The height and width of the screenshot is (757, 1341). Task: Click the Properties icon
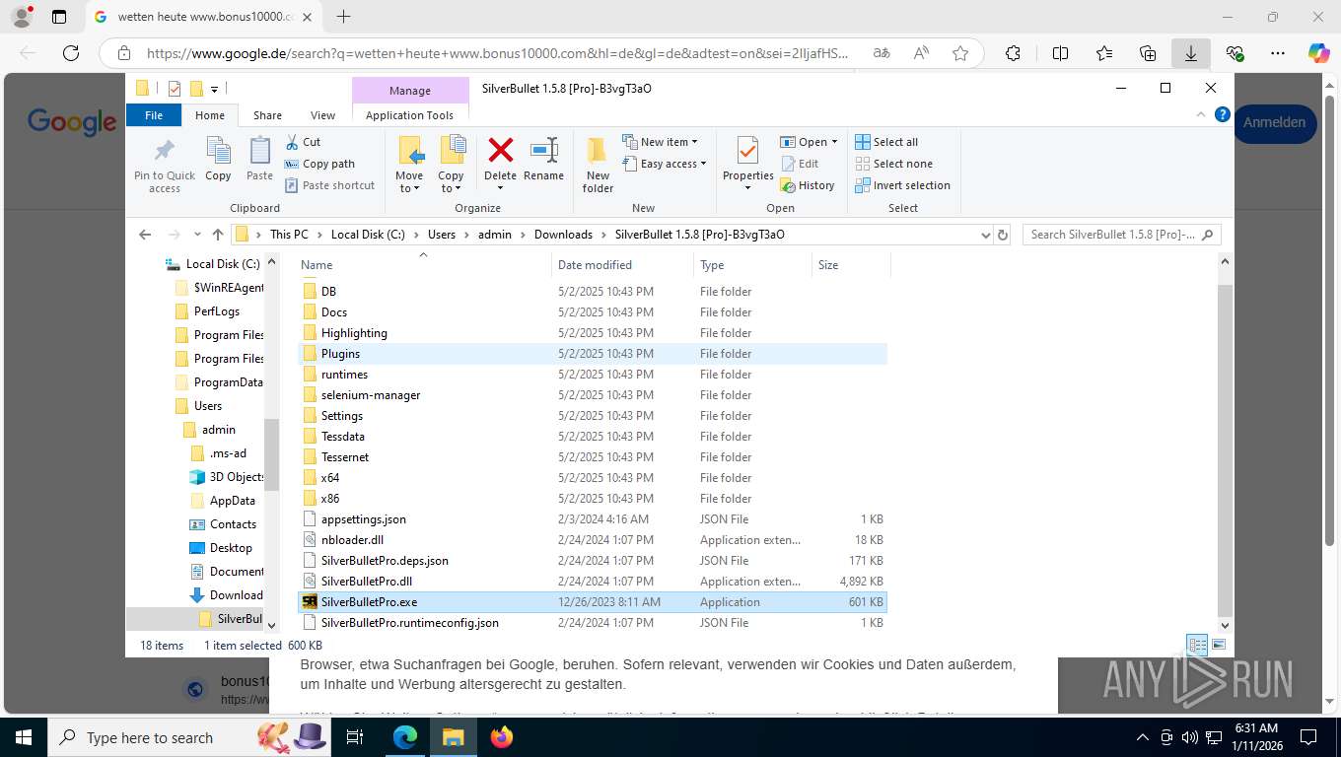point(748,153)
